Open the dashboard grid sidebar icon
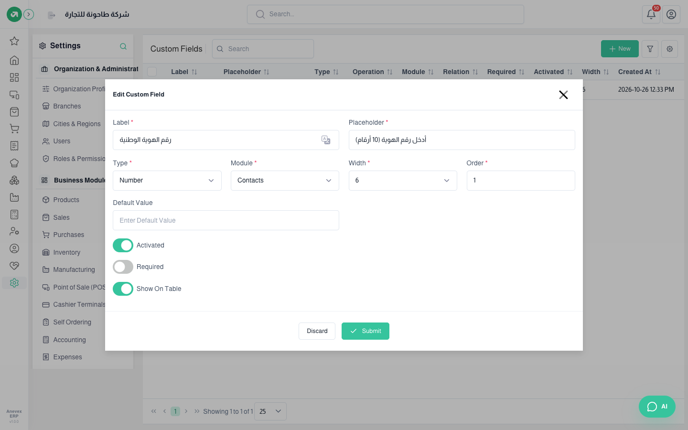The image size is (688, 430). point(14,77)
